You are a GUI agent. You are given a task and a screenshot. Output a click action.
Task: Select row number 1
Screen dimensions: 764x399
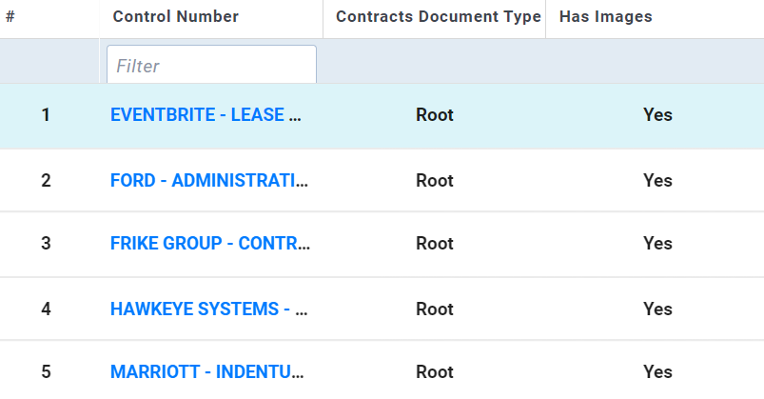46,115
